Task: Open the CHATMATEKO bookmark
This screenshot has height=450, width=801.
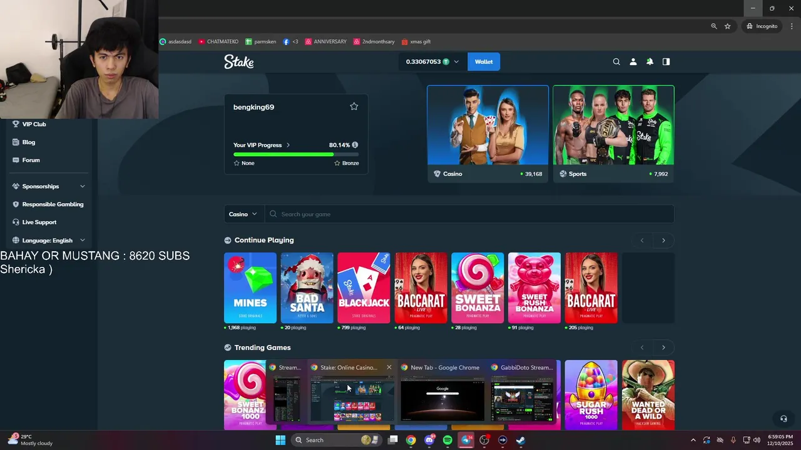Action: point(218,42)
